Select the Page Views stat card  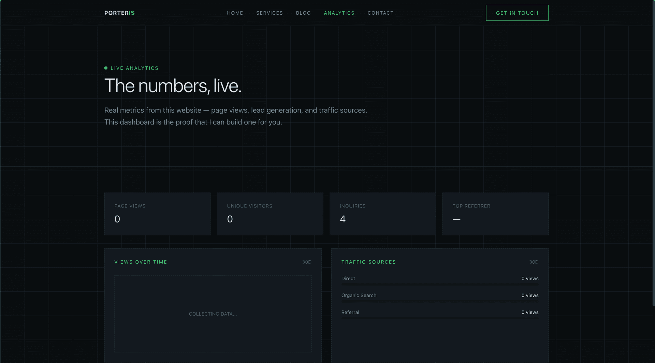(x=157, y=214)
